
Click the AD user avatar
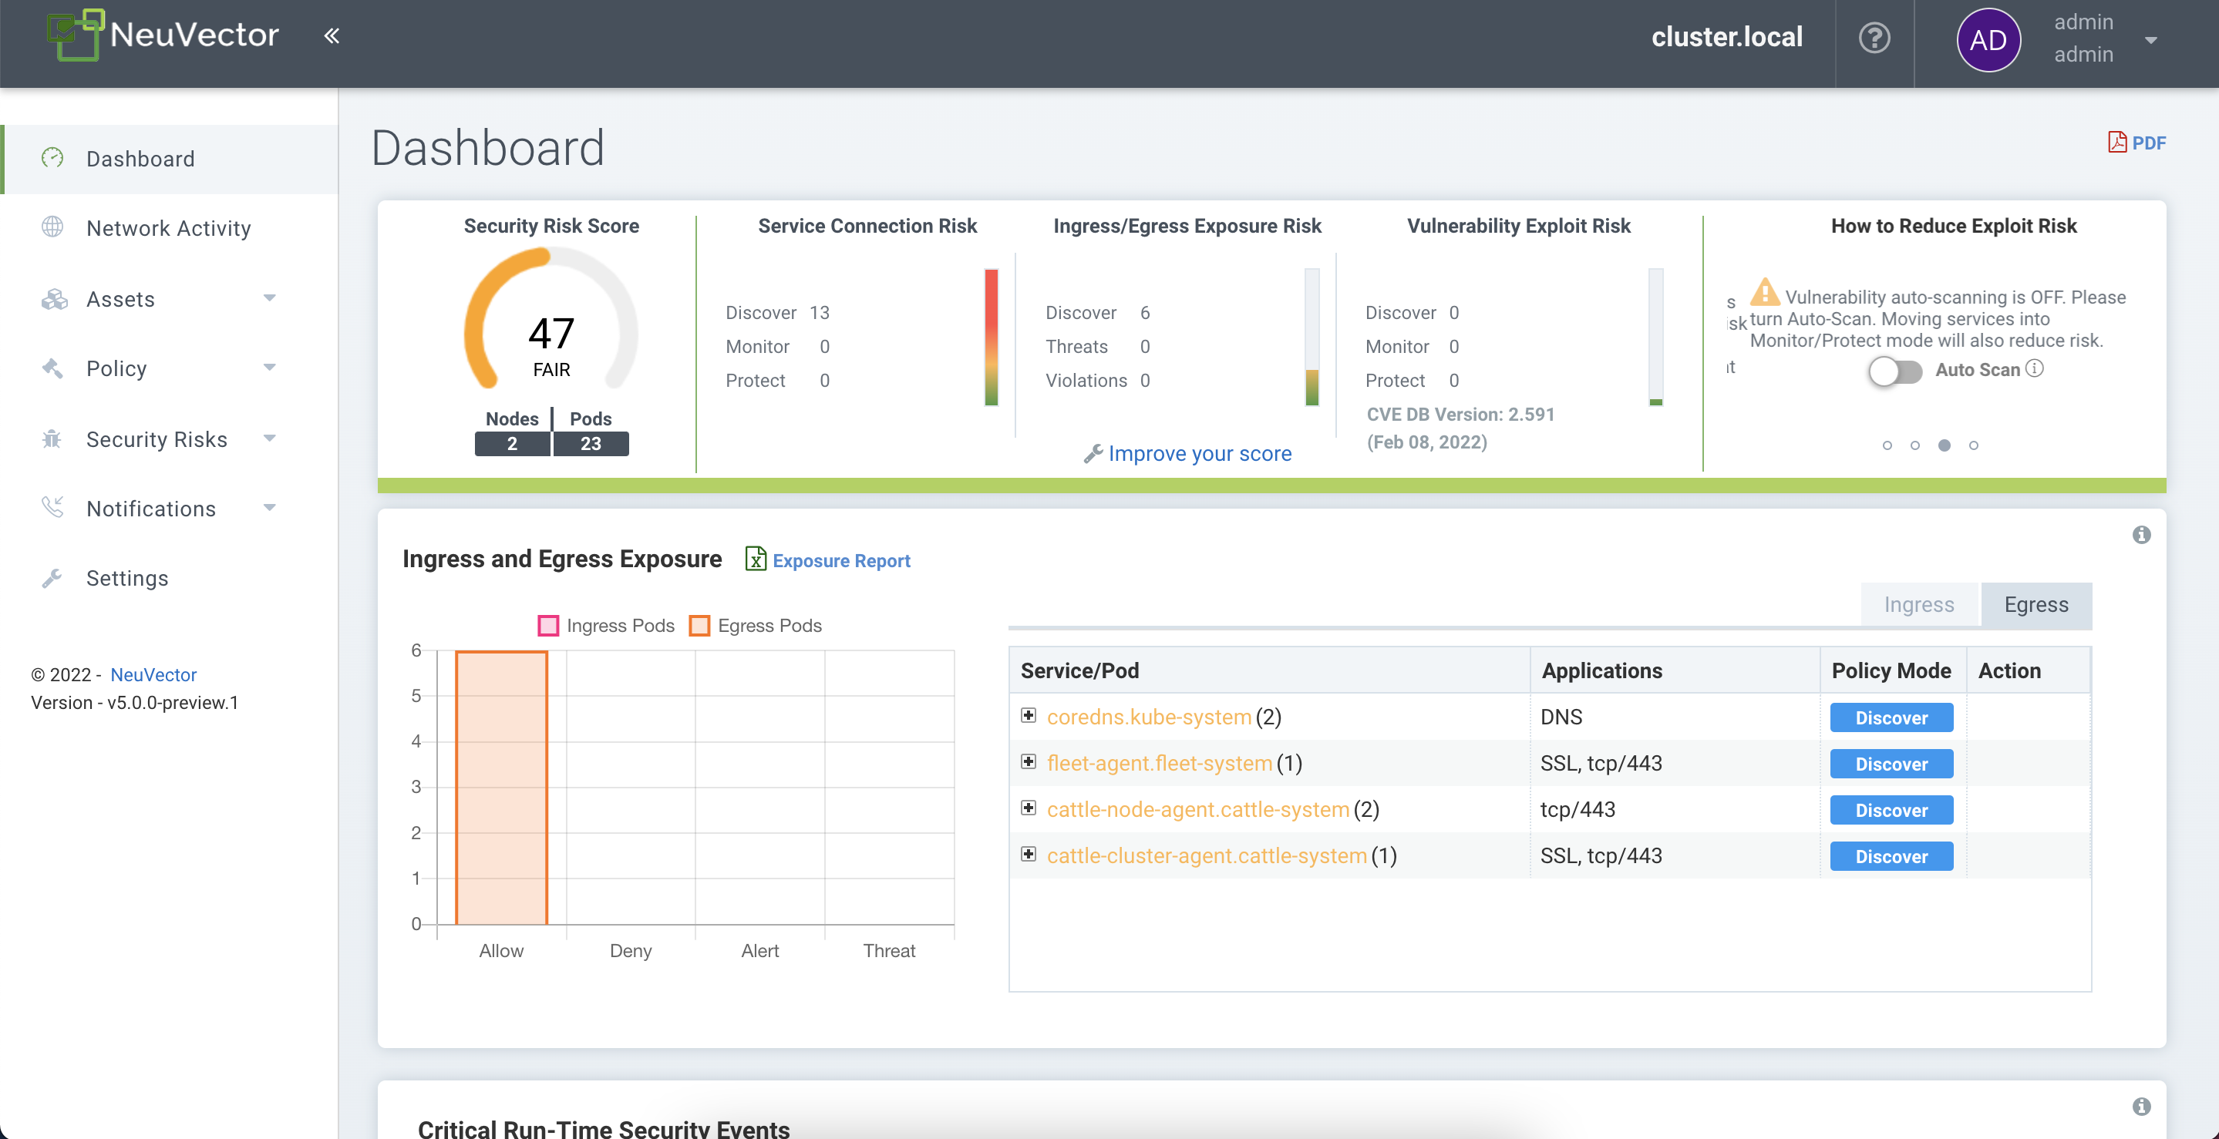pos(1987,39)
